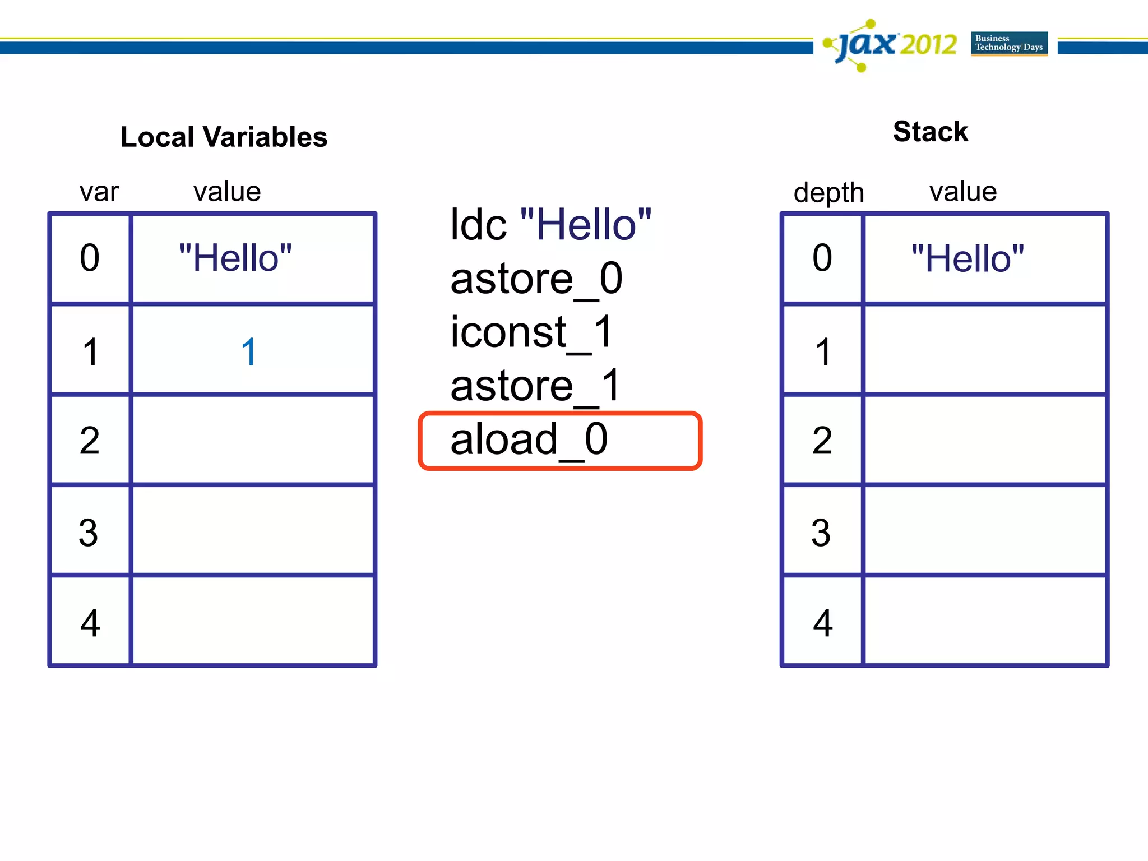Click "Hello" value in Stack table
This screenshot has height=861, width=1148.
(968, 258)
